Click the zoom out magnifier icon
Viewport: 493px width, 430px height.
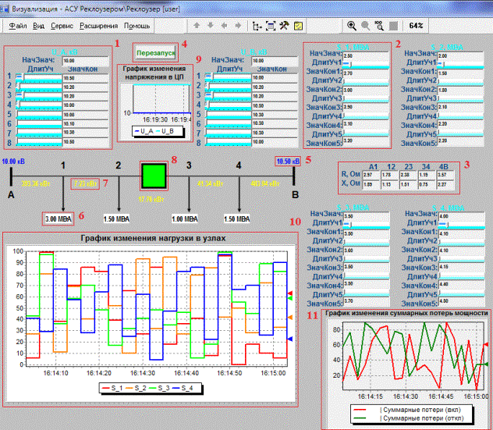366,25
